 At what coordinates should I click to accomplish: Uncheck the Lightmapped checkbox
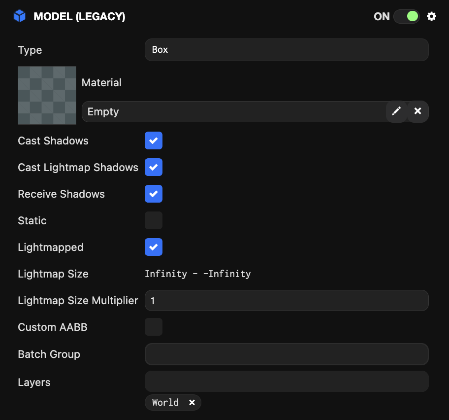coord(154,247)
